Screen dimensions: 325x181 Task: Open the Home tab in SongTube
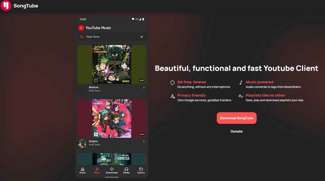(82, 170)
